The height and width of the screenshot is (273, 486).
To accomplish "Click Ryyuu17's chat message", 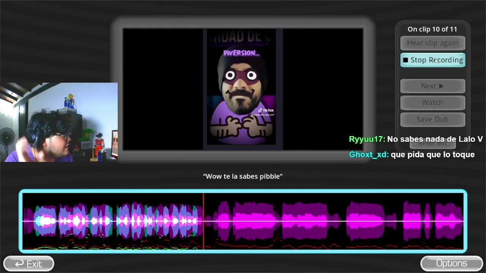I will coord(416,139).
